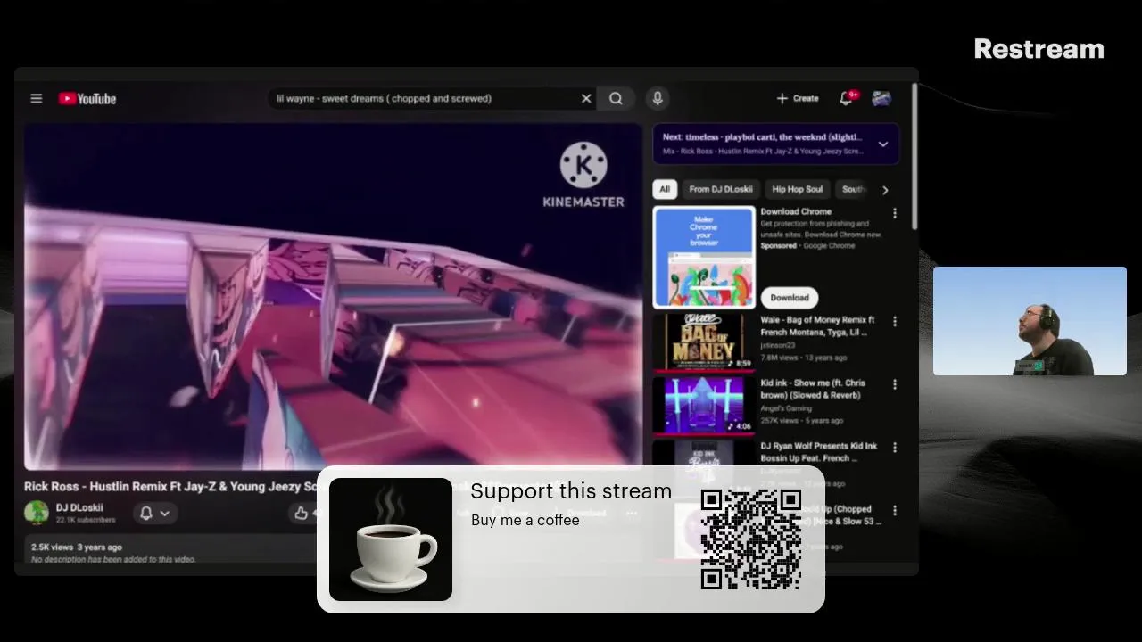Image resolution: width=1142 pixels, height=642 pixels.
Task: Open Kid Ink Show Me video thumbnail
Action: click(x=704, y=405)
